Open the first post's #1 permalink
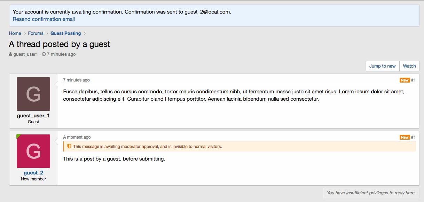This screenshot has width=424, height=202. tap(413, 80)
